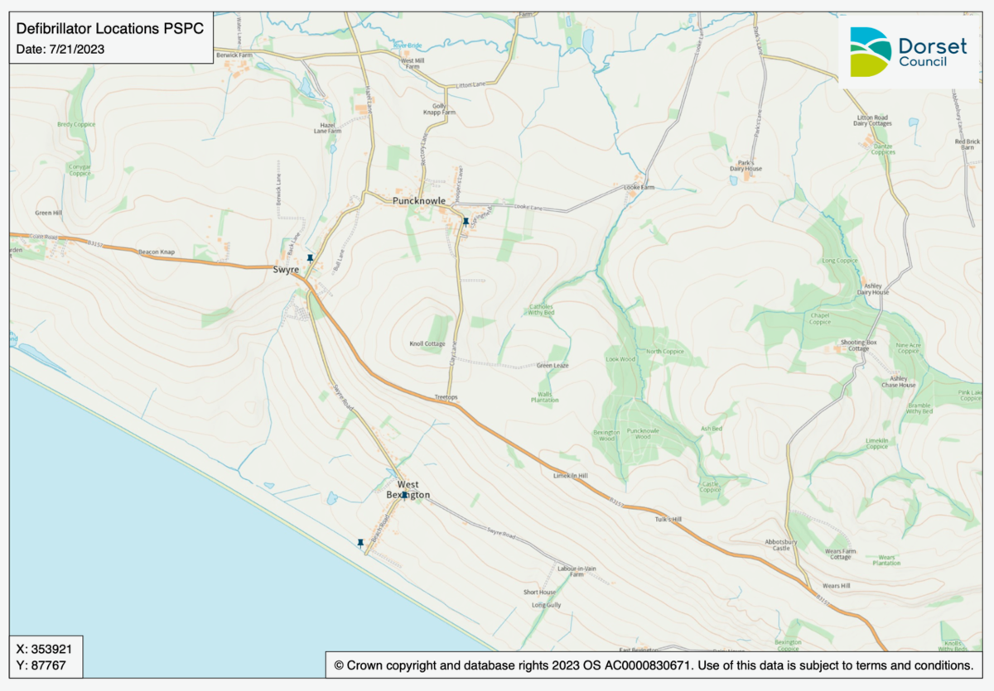This screenshot has width=994, height=691.
Task: Click the Park's Dairy House label
Action: [745, 165]
